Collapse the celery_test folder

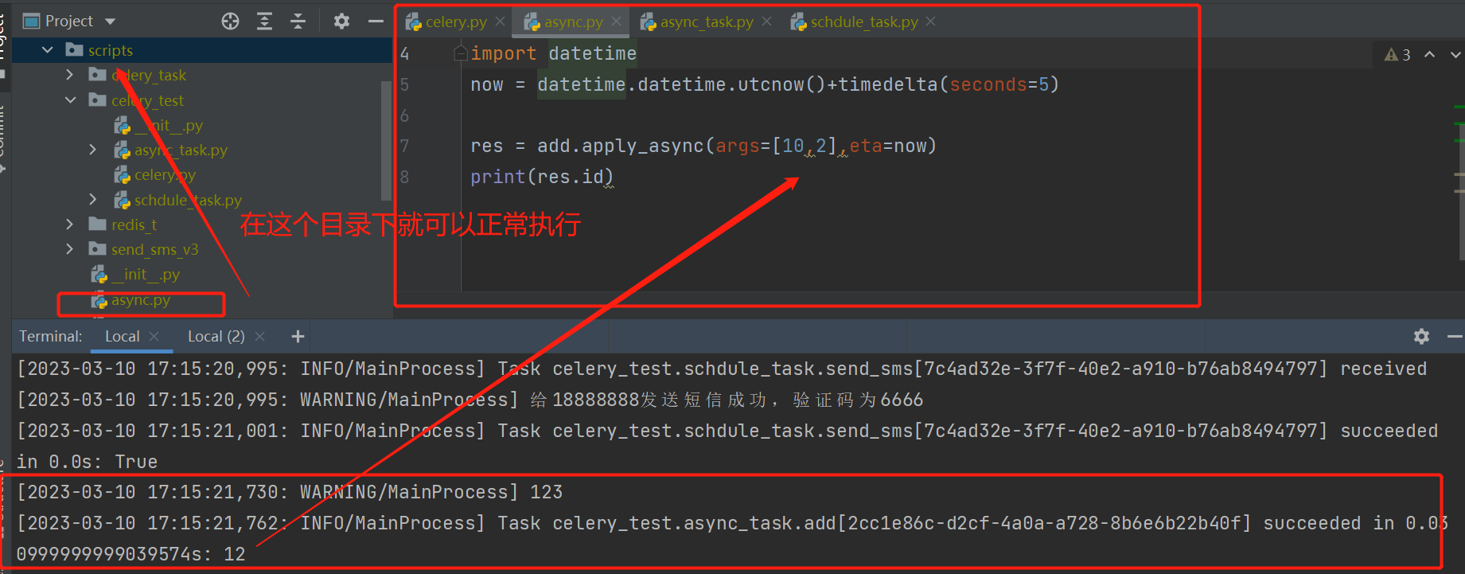(x=71, y=100)
